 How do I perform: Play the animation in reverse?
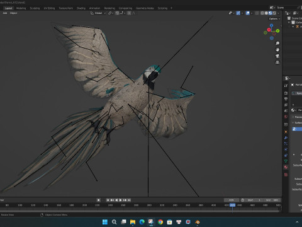pyautogui.click(x=116, y=200)
